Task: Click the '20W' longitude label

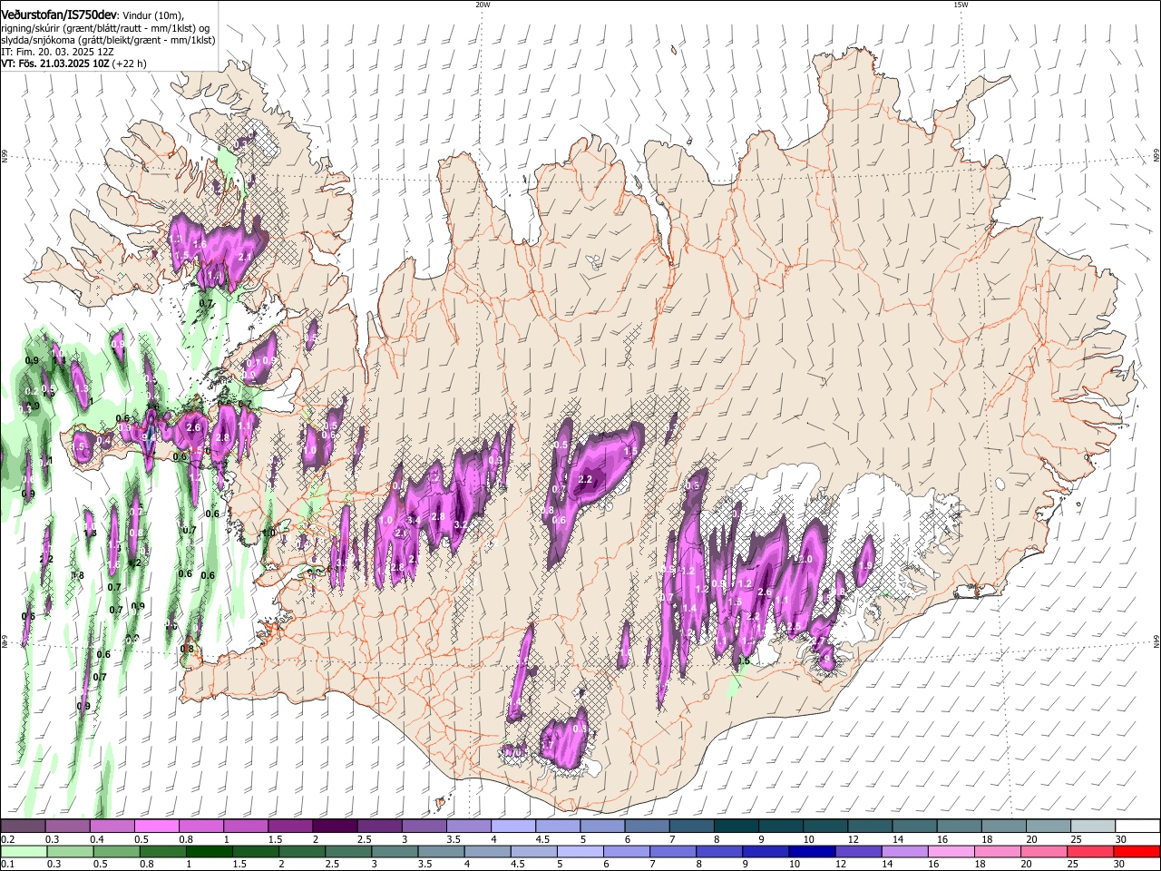Action: point(483,5)
